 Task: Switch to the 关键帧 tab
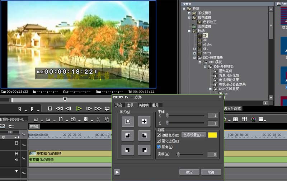(143, 105)
